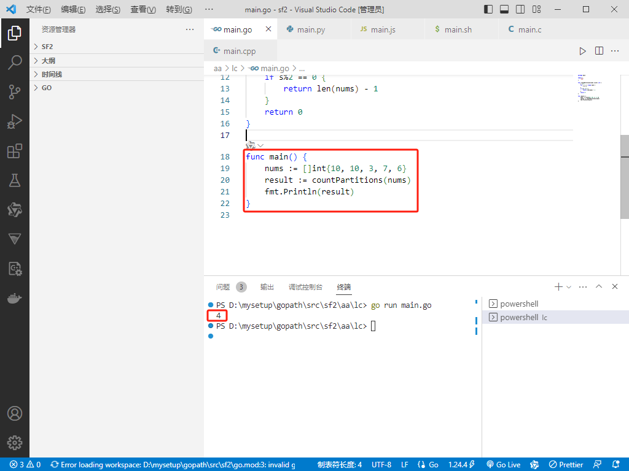Change the LF end of line
This screenshot has height=471, width=629.
tap(405, 465)
